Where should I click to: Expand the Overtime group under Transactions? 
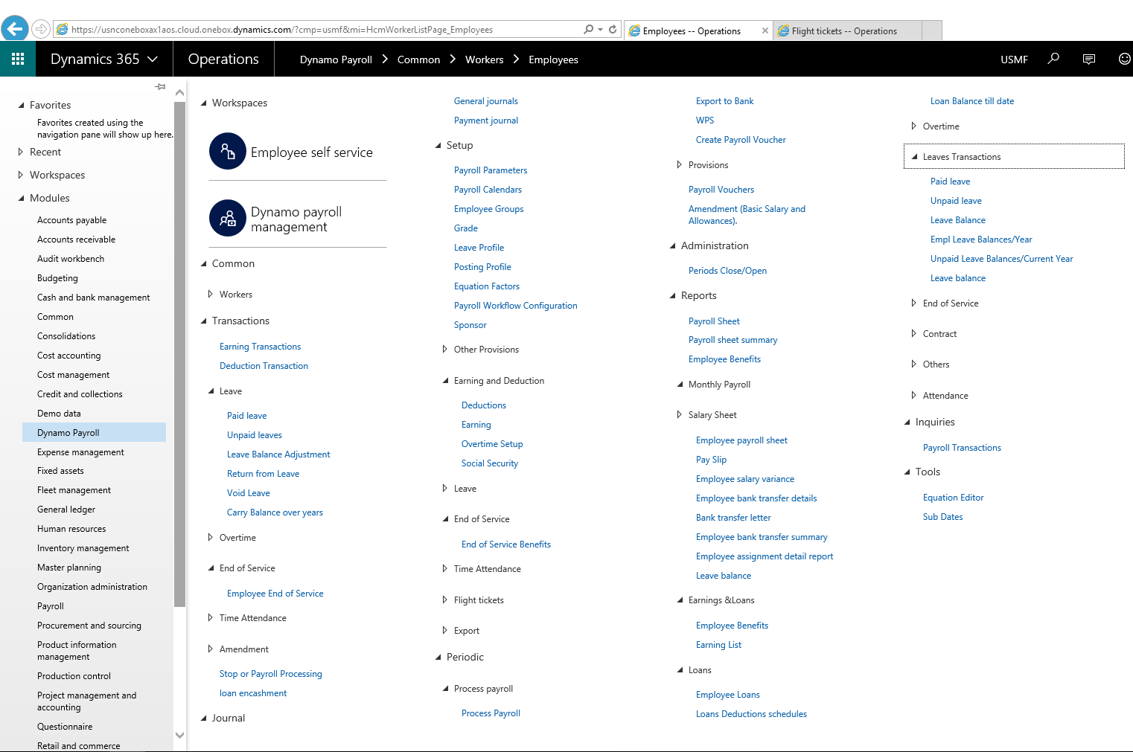pyautogui.click(x=211, y=537)
